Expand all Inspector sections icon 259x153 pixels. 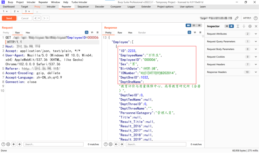pos(238,26)
